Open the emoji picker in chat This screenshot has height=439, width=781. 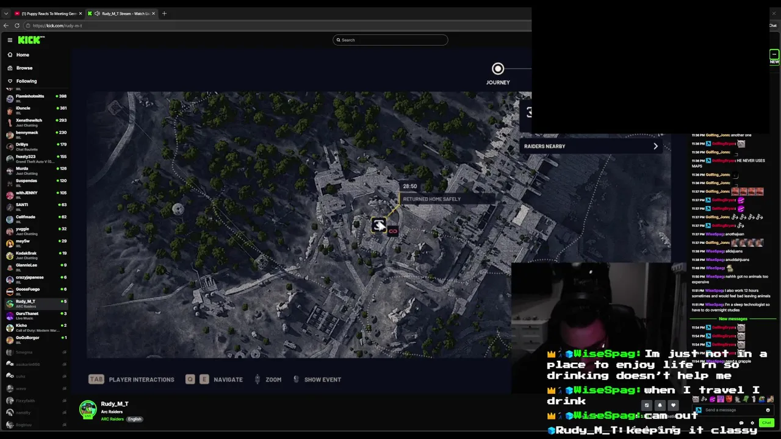tap(768, 410)
